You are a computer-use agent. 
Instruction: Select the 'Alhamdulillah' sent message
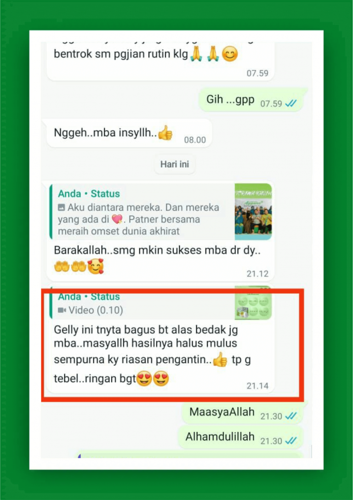pos(240,437)
